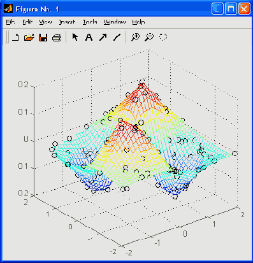Open the Window menu
The height and width of the screenshot is (263, 253).
pyautogui.click(x=115, y=22)
